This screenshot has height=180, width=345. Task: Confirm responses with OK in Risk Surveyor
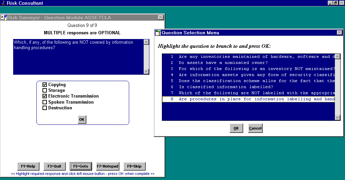pyautogui.click(x=82, y=119)
